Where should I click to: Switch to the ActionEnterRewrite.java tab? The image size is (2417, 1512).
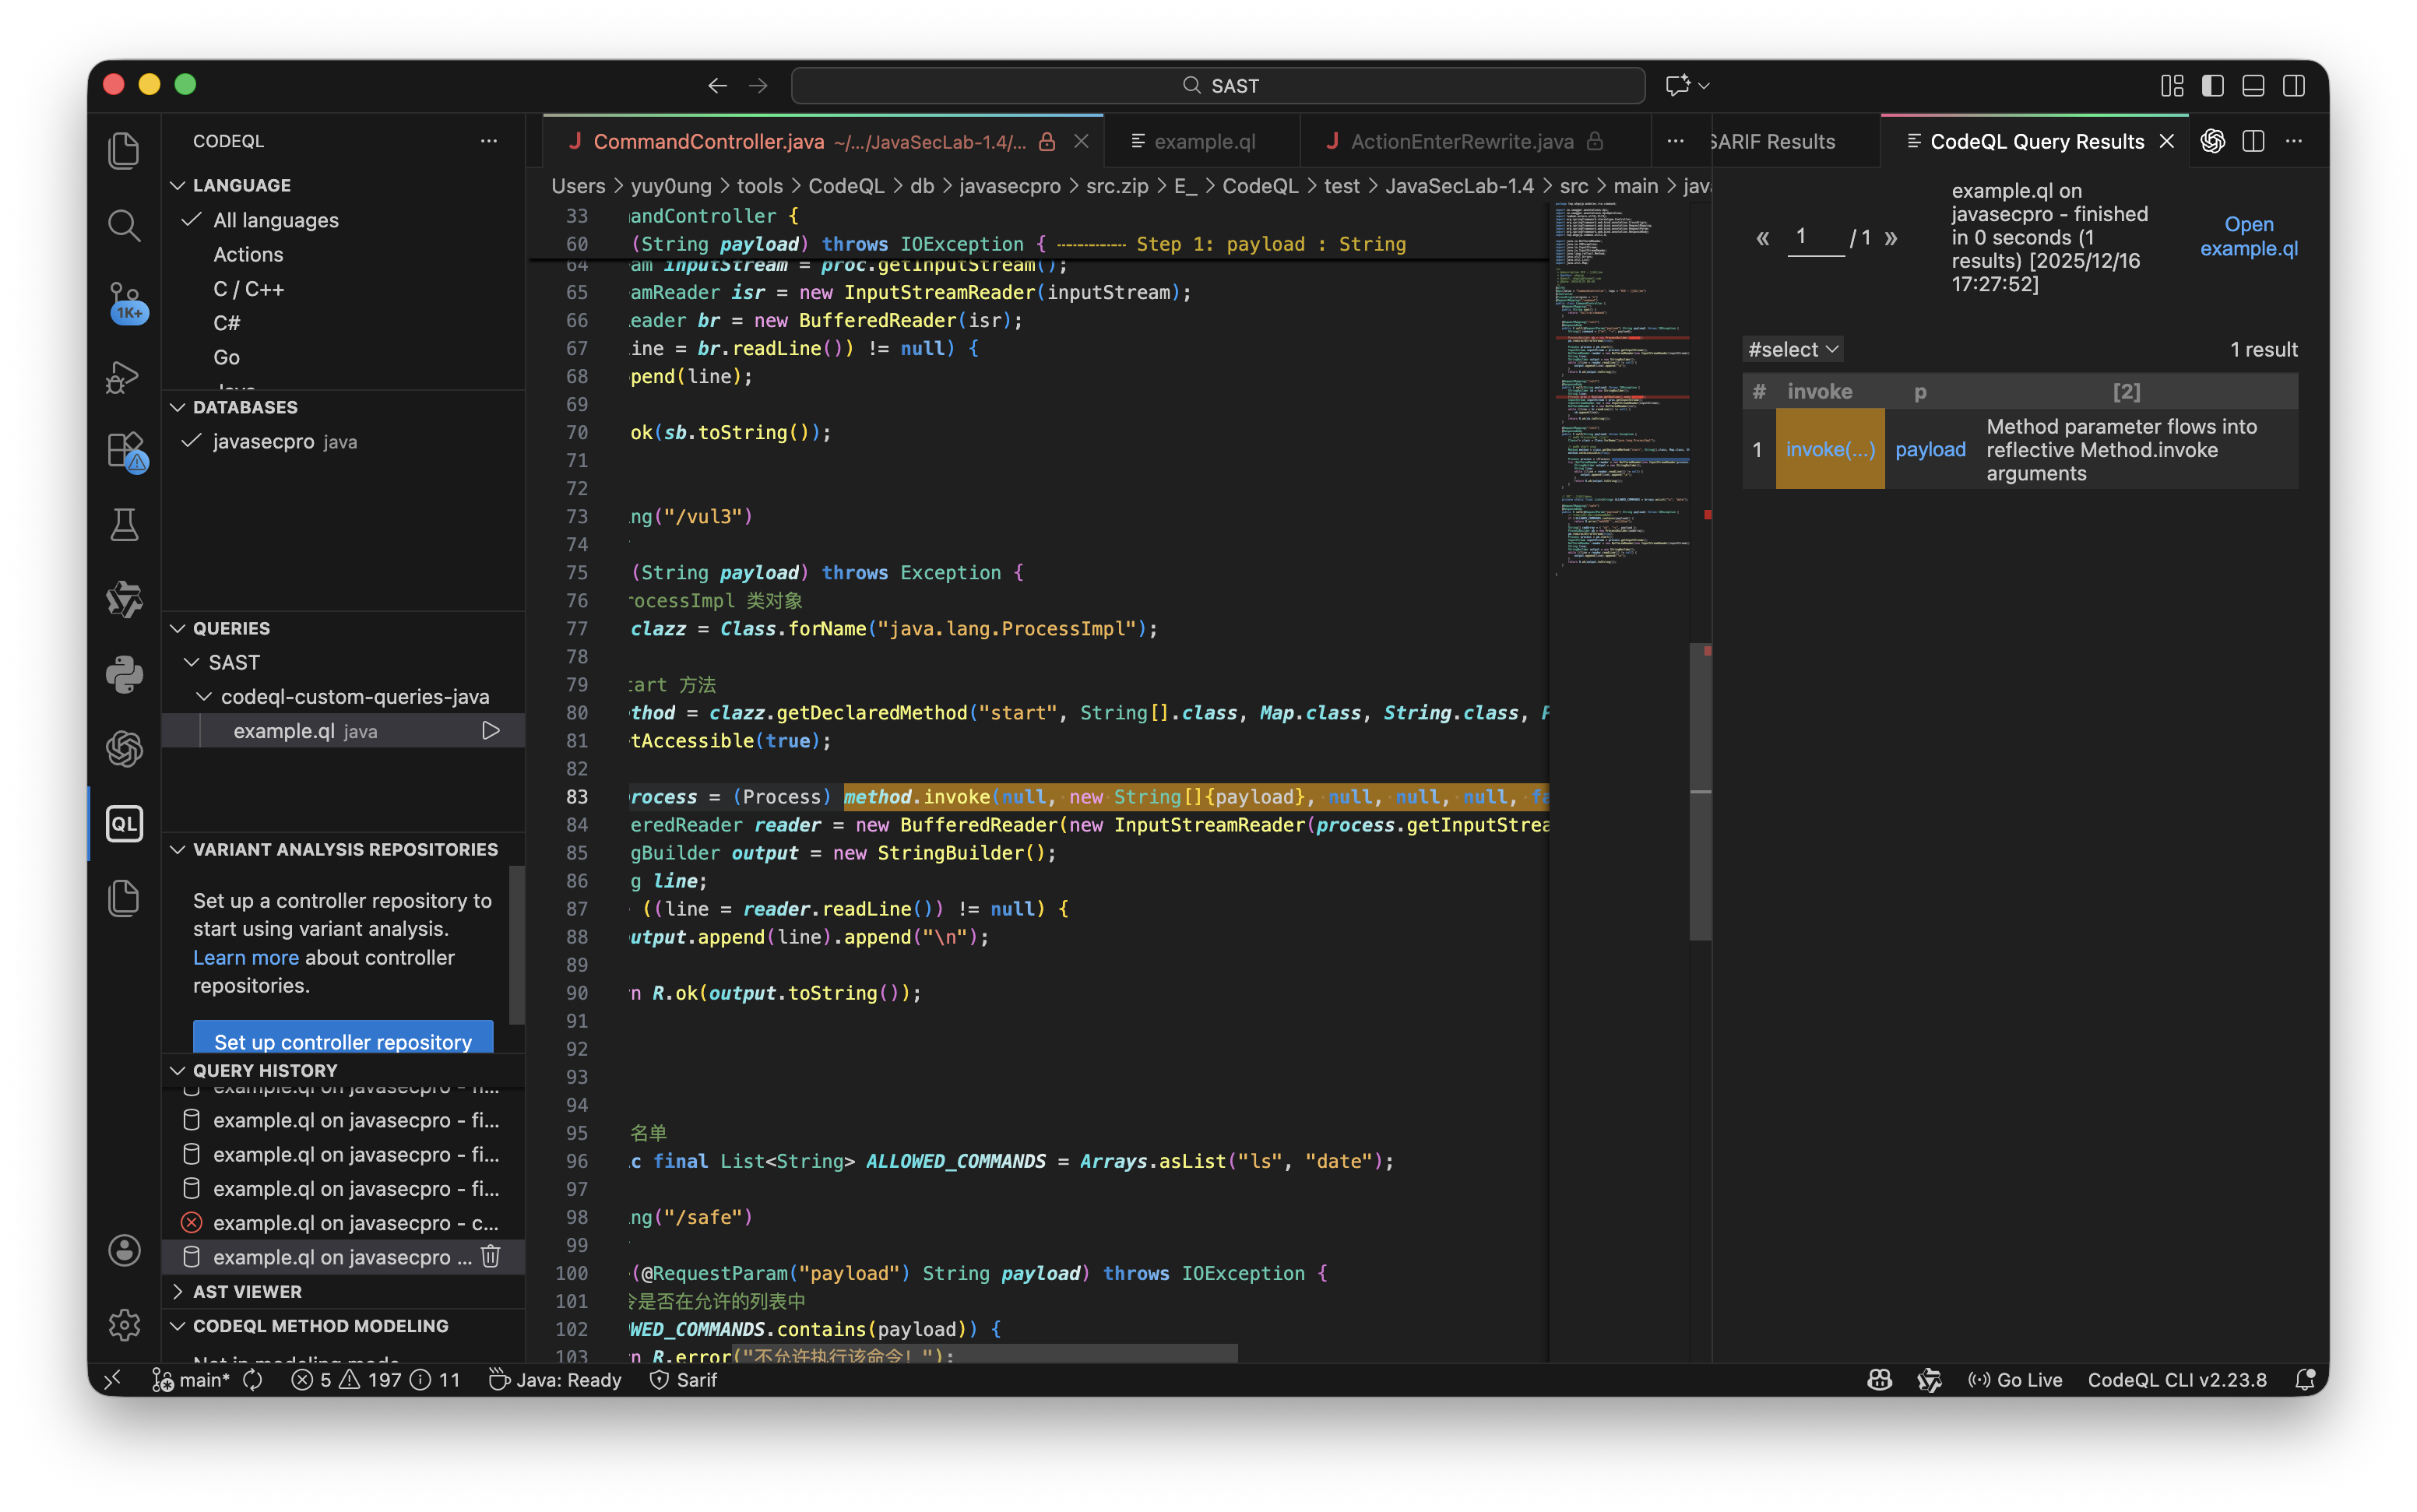(x=1461, y=142)
